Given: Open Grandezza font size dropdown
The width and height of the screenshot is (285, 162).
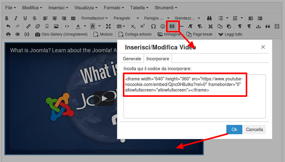Looking at the screenshot, I should 187,18.
